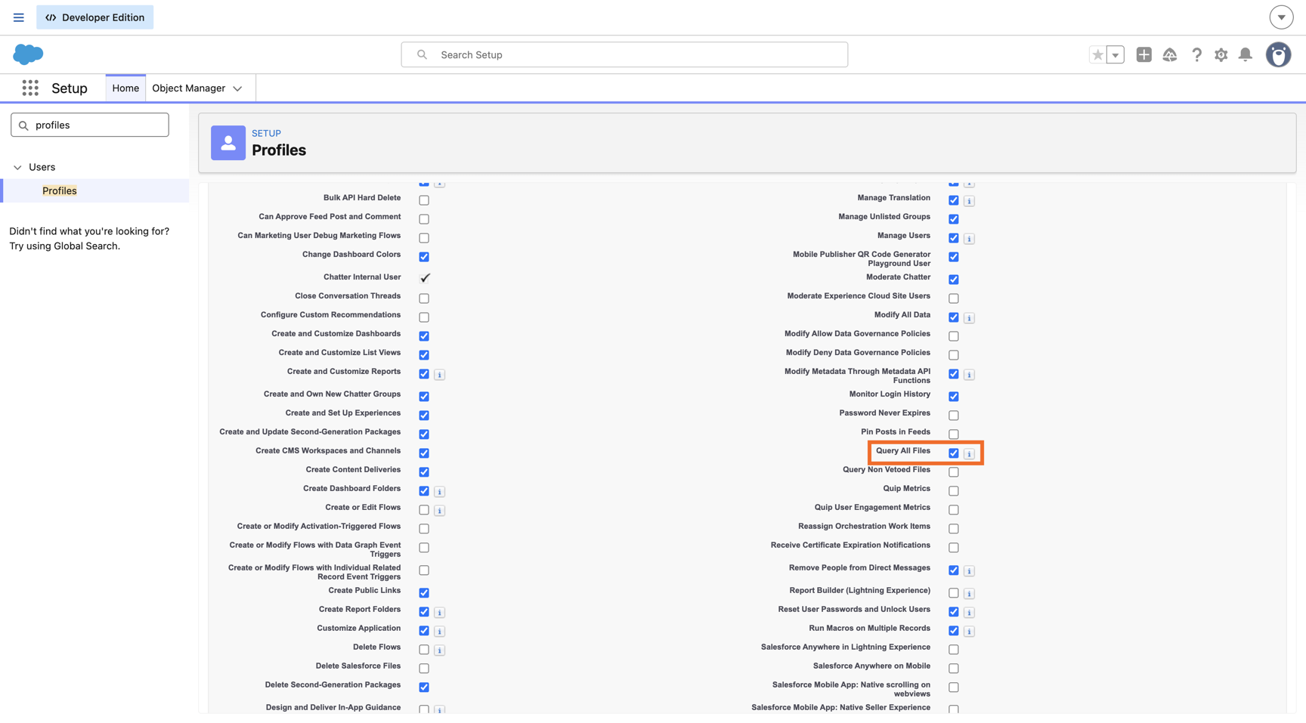Open the setup gear icon

click(x=1221, y=54)
